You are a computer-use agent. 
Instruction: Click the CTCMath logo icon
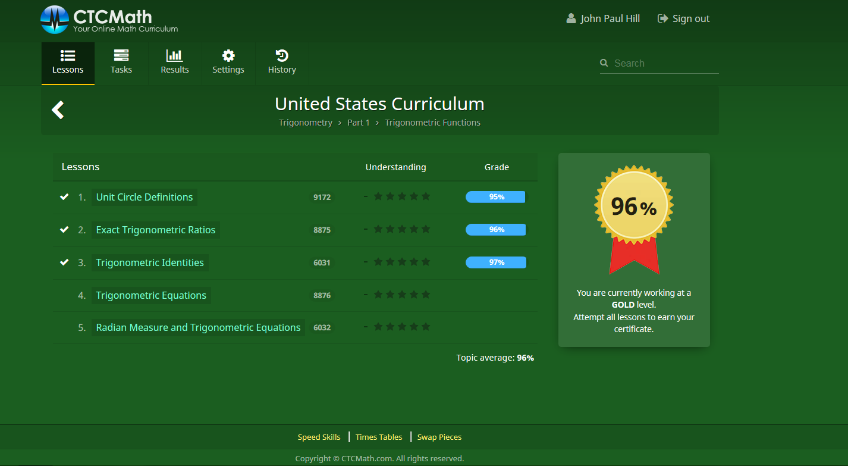click(x=55, y=20)
